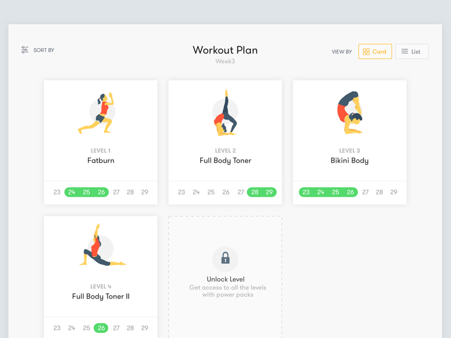Select the Bikini Body scorpion pose illustration
Viewport: 451px width, 338px height.
pyautogui.click(x=350, y=113)
